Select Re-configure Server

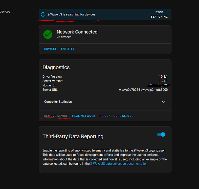(116, 116)
